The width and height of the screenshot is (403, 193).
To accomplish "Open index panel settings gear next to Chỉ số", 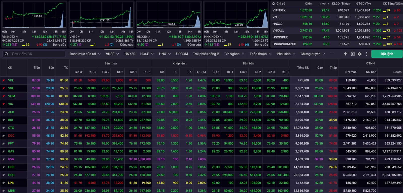I will pyautogui.click(x=273, y=4).
